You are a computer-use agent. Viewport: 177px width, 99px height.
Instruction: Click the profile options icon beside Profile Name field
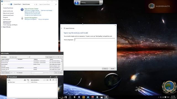tap(30, 57)
